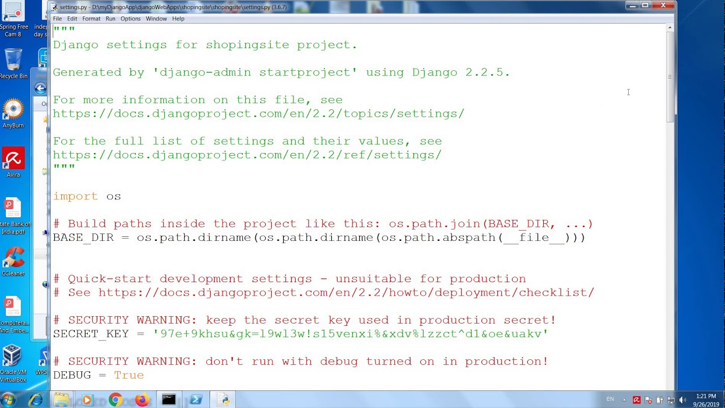Viewport: 725px width, 408px height.
Task: Select the Avira desktop icon
Action: [14, 163]
